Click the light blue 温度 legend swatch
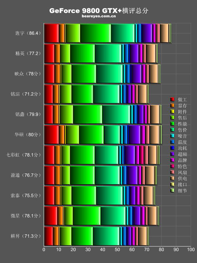 tap(172, 142)
